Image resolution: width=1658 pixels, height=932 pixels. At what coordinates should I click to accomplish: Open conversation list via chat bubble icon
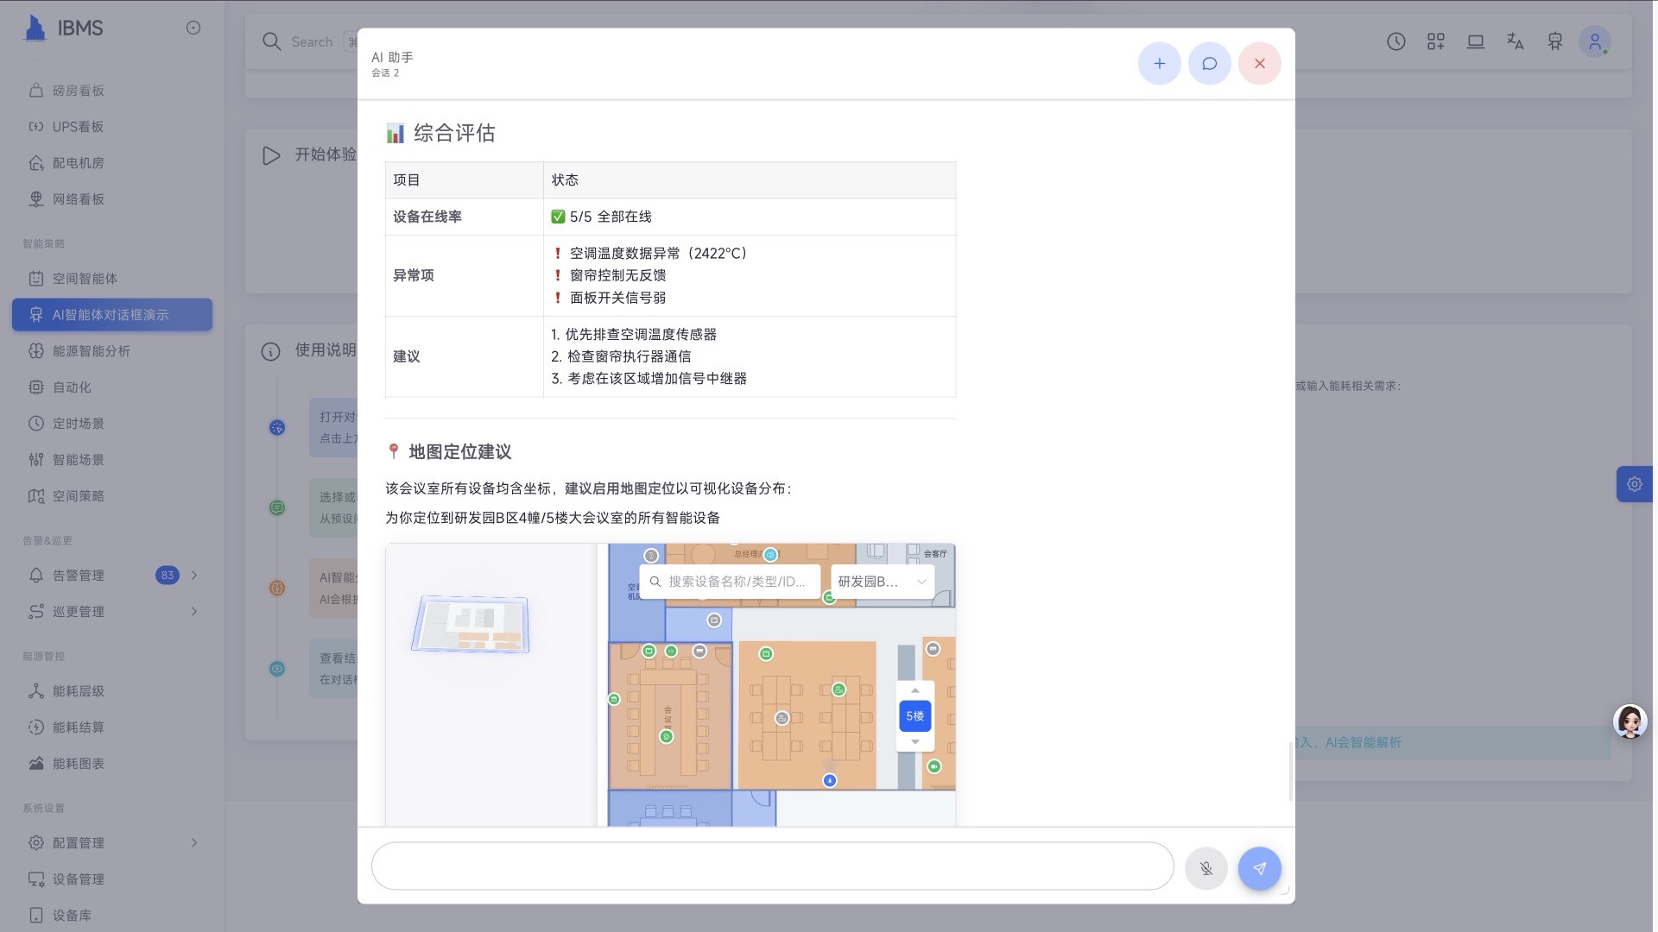[x=1209, y=63]
